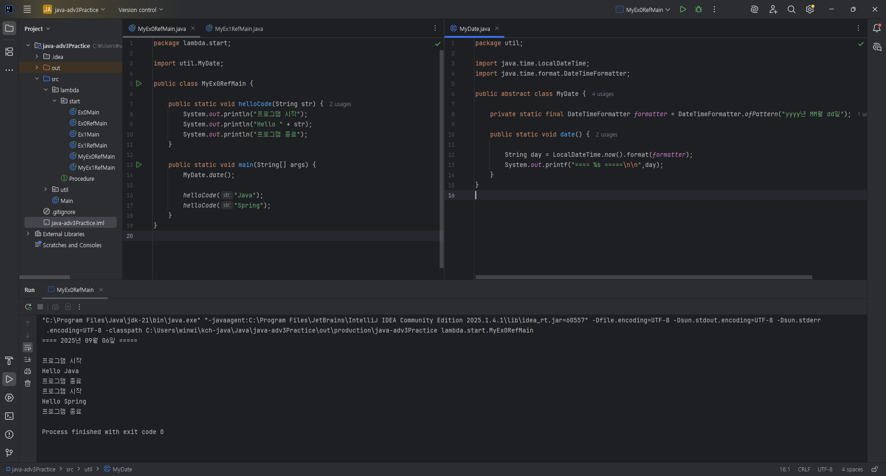This screenshot has height=476, width=886.
Task: Expand the out folder
Action: (x=37, y=68)
